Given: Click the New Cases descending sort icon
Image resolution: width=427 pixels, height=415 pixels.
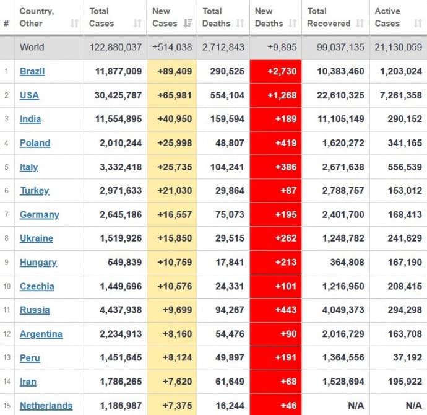Looking at the screenshot, I should (x=188, y=24).
